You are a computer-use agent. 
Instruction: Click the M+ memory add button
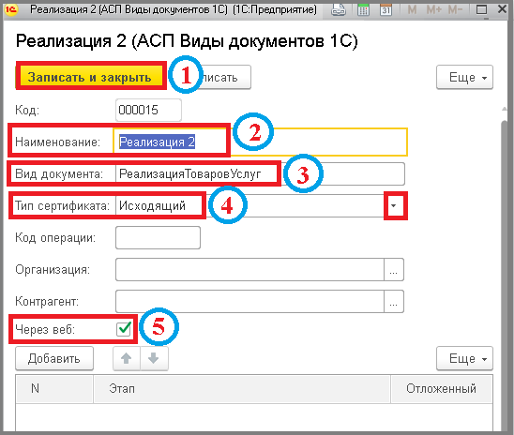coord(434,9)
